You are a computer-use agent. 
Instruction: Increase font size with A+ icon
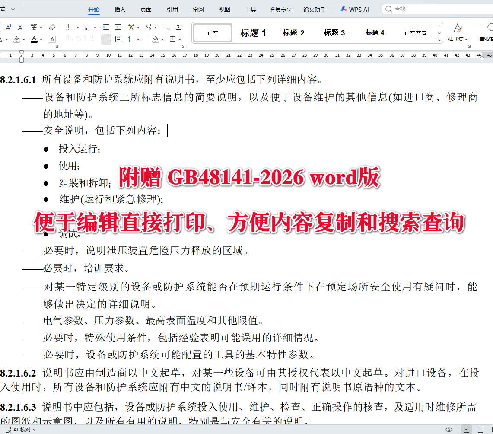pos(9,27)
